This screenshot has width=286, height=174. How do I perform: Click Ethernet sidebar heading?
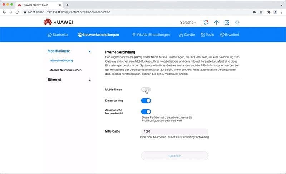pyautogui.click(x=54, y=80)
